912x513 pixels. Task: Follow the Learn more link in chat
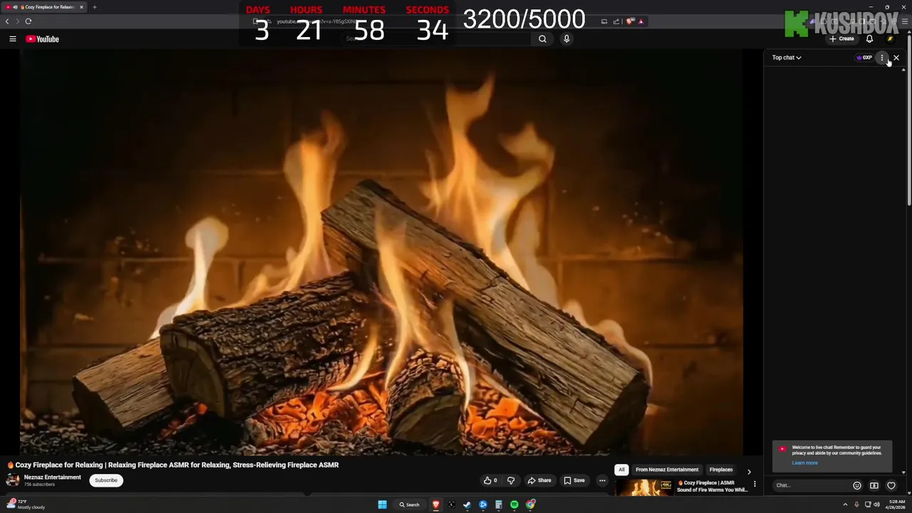(804, 463)
